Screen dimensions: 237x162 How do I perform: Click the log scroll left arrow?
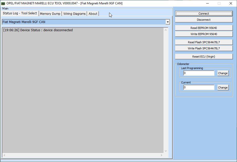pyautogui.click(x=4, y=155)
